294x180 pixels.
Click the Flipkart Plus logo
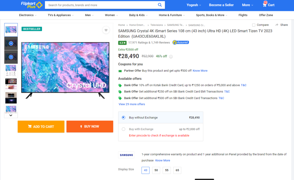point(32,5)
